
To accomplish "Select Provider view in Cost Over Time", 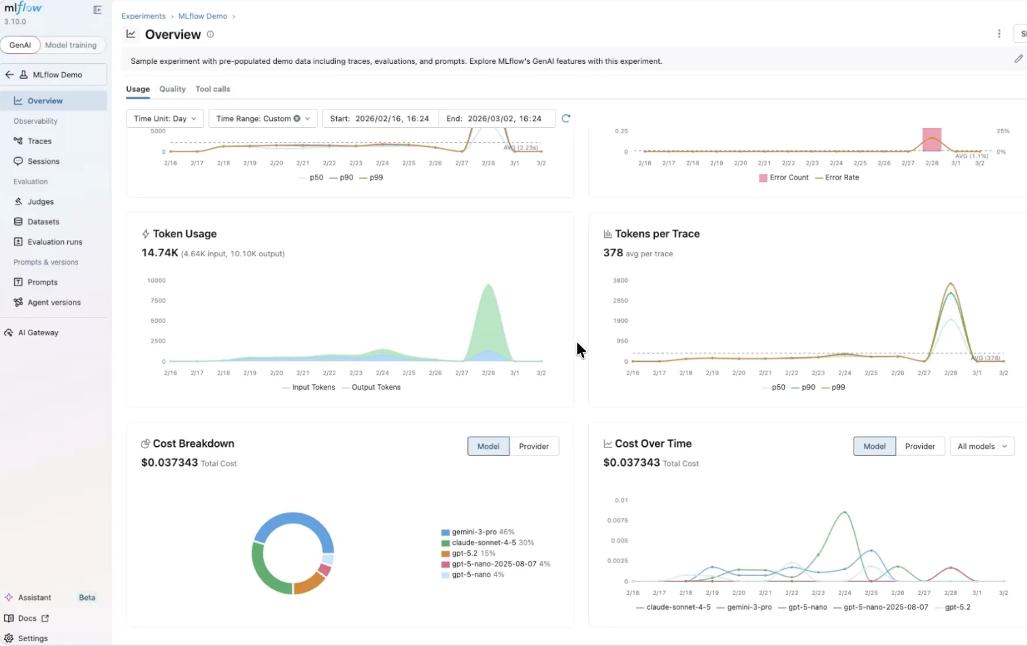I will pos(920,446).
